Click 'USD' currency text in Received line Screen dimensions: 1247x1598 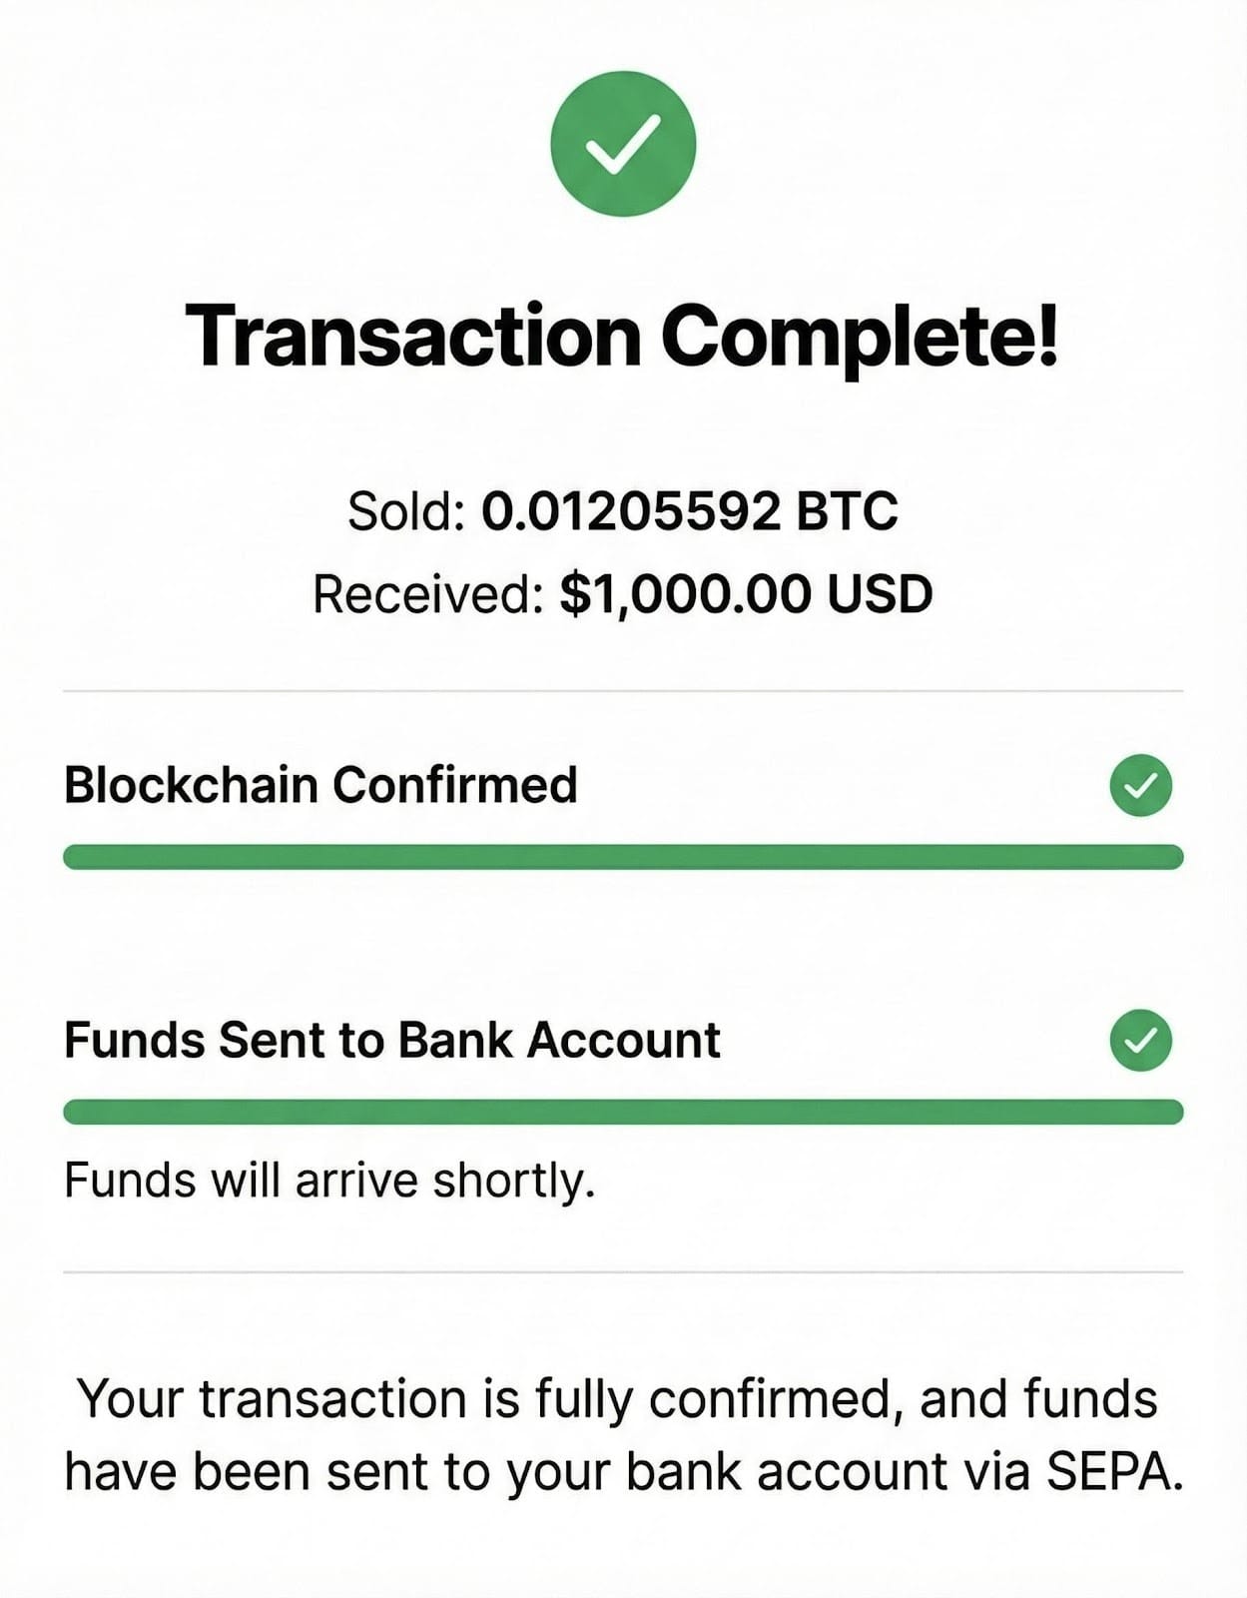coord(880,594)
